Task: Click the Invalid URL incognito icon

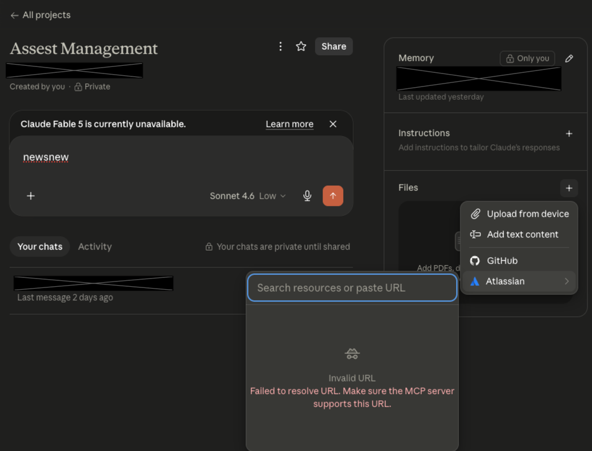Action: (x=352, y=354)
